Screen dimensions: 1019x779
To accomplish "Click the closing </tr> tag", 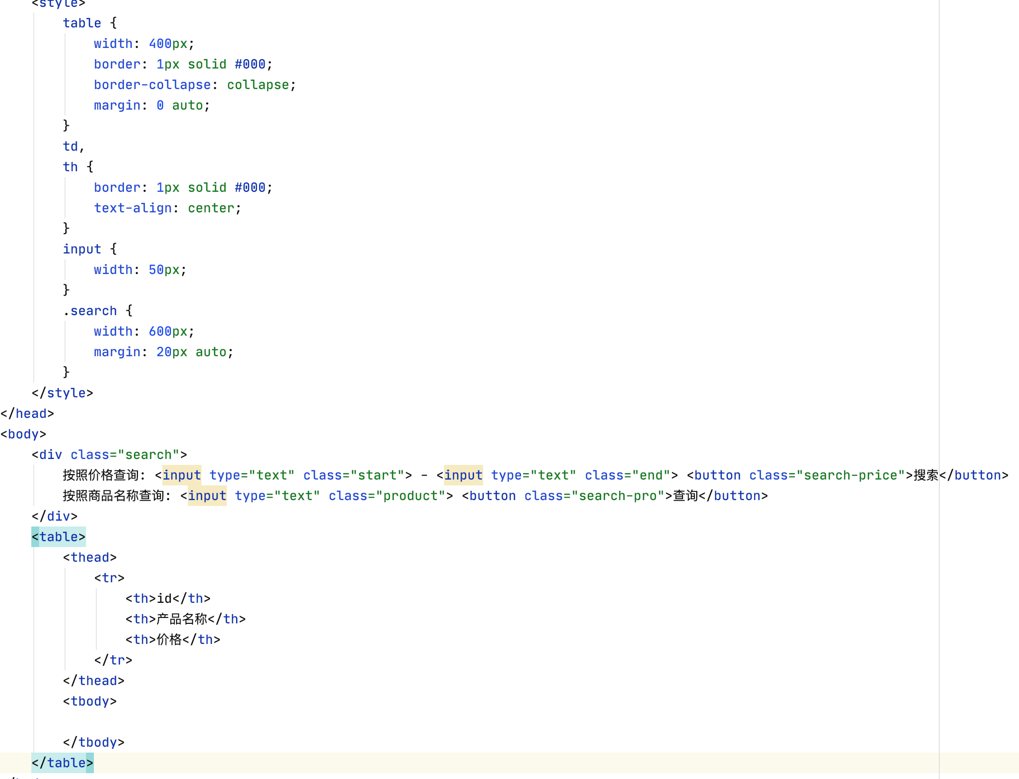I will [113, 660].
